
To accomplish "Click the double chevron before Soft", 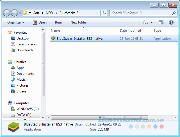I will click(30, 13).
